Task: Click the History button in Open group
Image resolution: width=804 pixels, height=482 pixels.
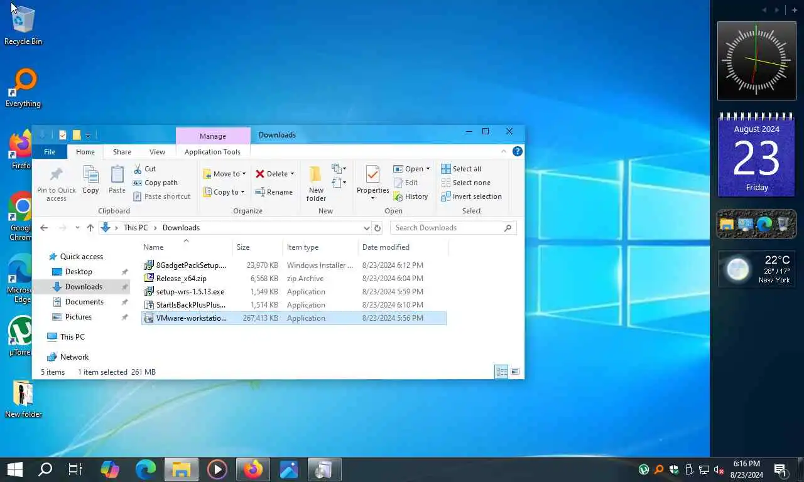Action: point(411,196)
